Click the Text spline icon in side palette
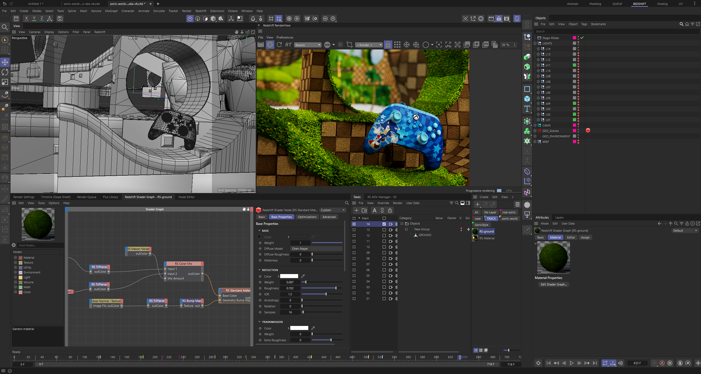Screen dimensions: 701x374 click(527, 109)
